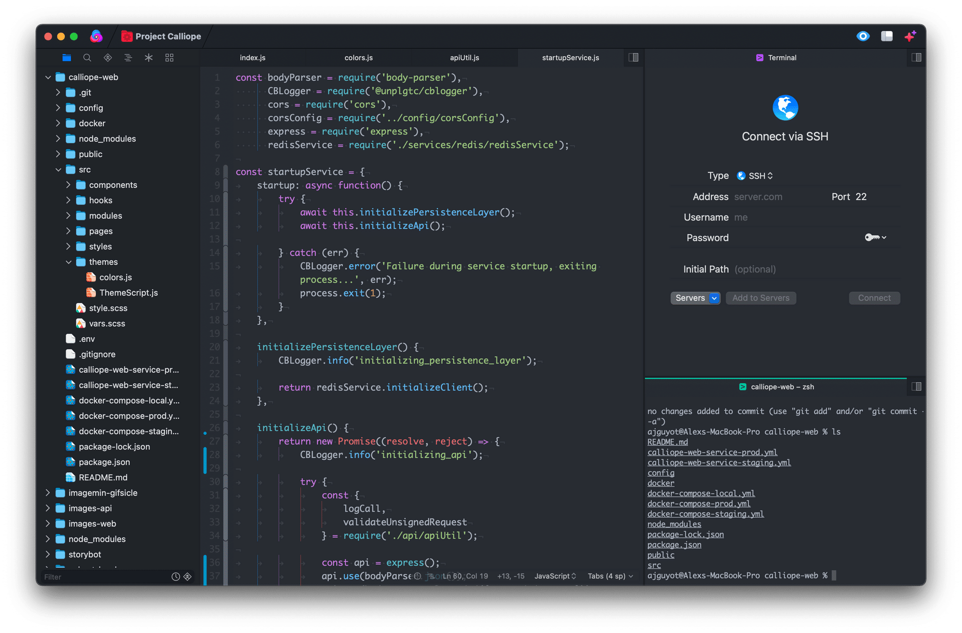Click the globe Connect via SSH icon
This screenshot has width=962, height=633.
tap(785, 108)
